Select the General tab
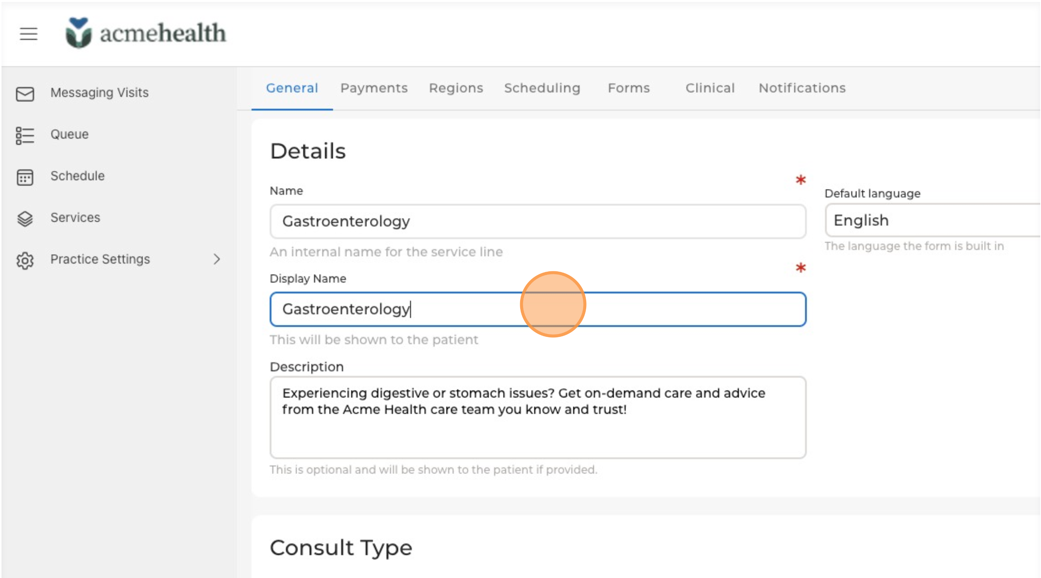Viewport: 1041px width, 578px height. pos(292,88)
